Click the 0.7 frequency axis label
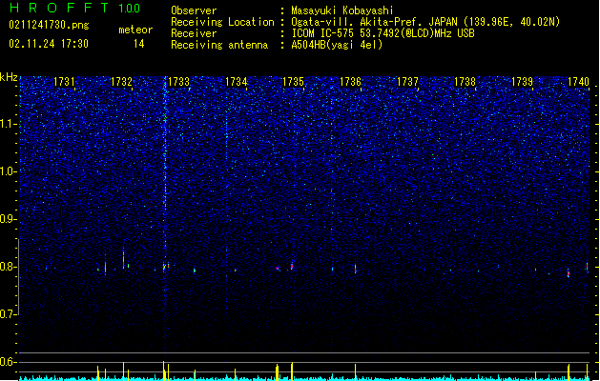The height and width of the screenshot is (381, 600). point(8,314)
